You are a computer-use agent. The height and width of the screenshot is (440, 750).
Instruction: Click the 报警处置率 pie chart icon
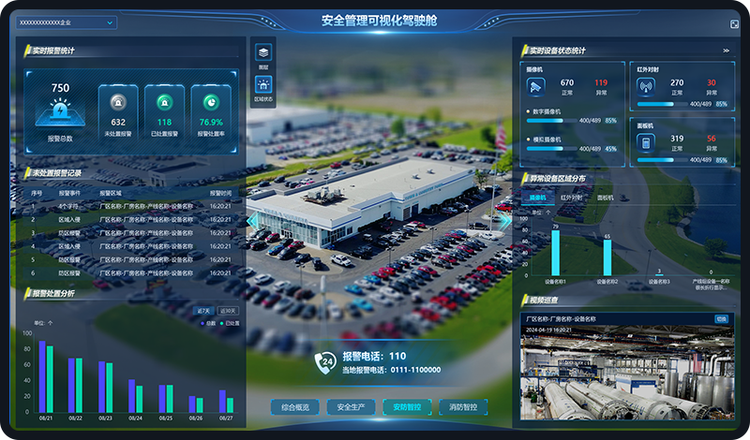[x=210, y=102]
